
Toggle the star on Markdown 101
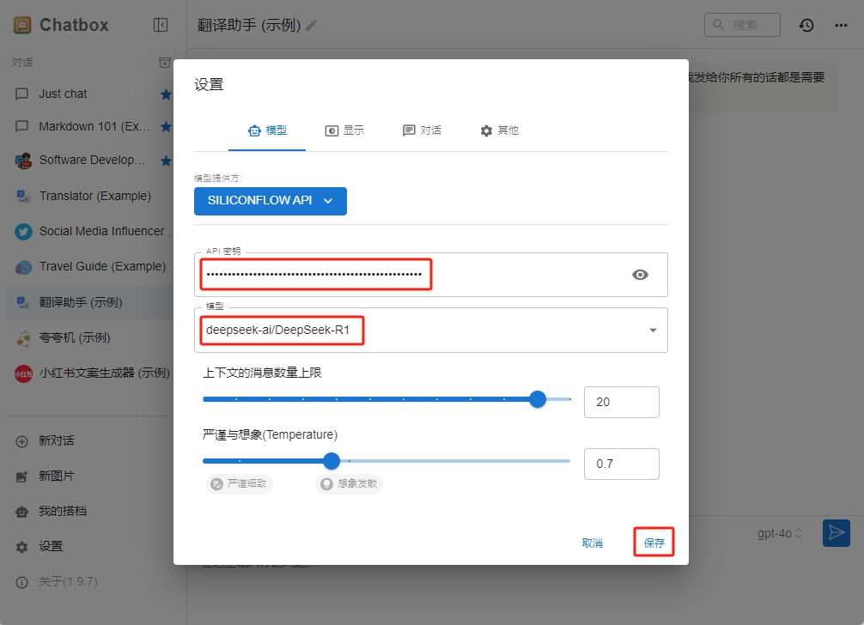(166, 126)
